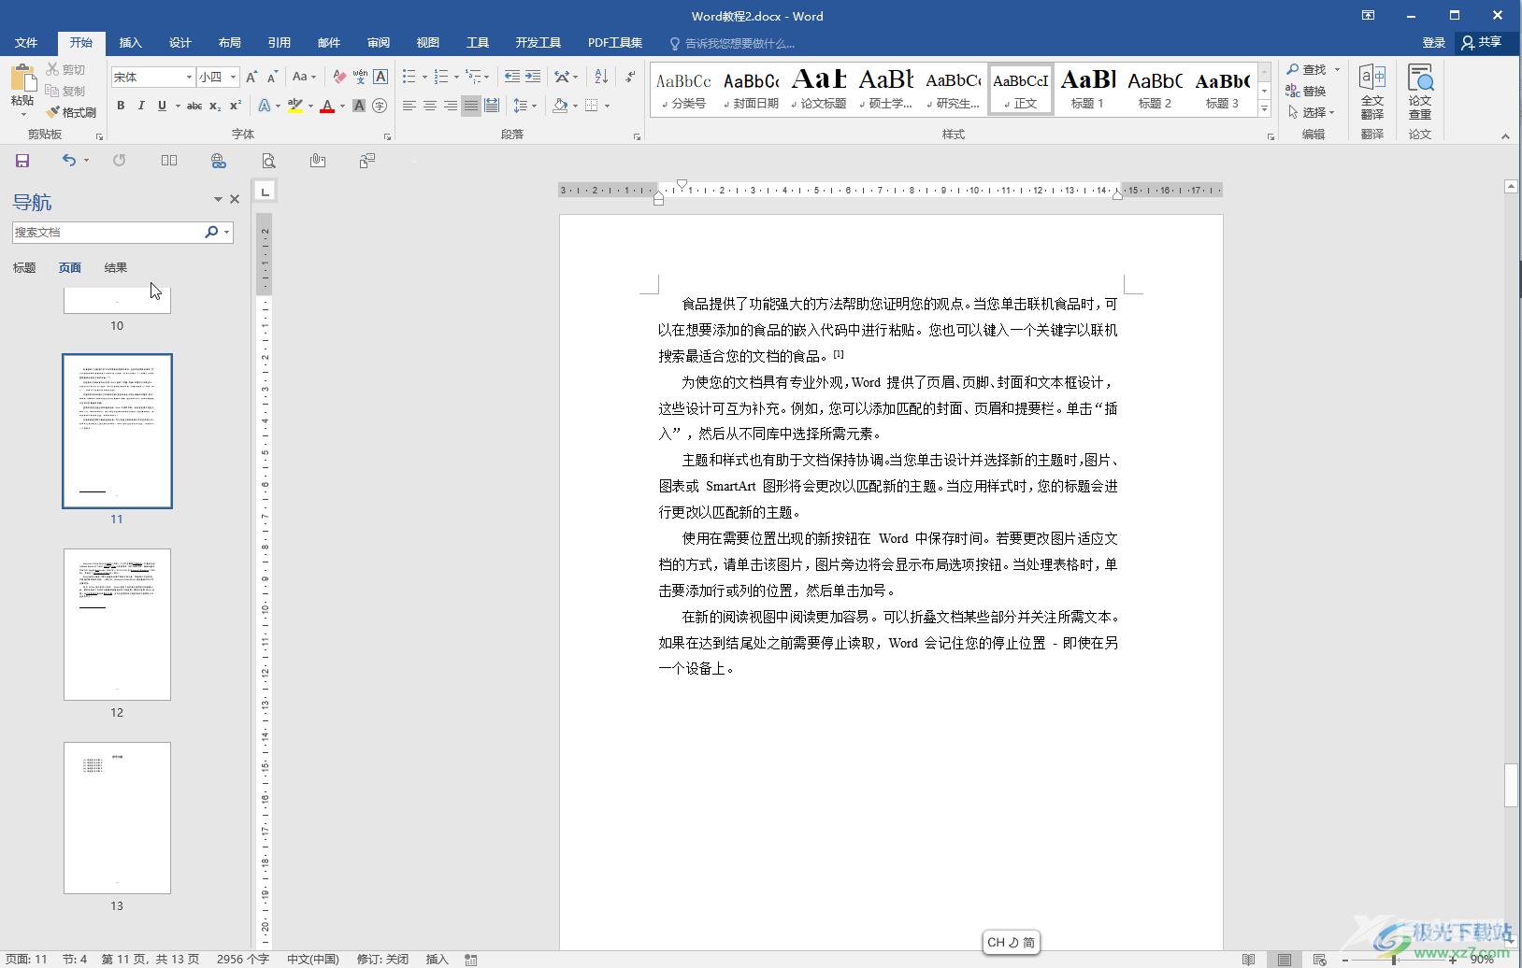Apply character shading icon
The image size is (1522, 968).
tap(359, 106)
